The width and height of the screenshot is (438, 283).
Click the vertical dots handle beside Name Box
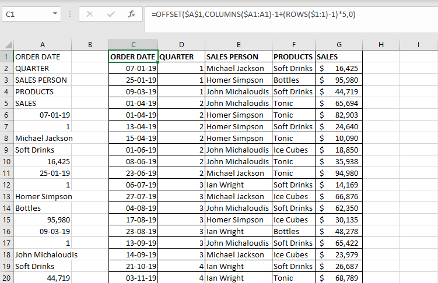pos(70,14)
